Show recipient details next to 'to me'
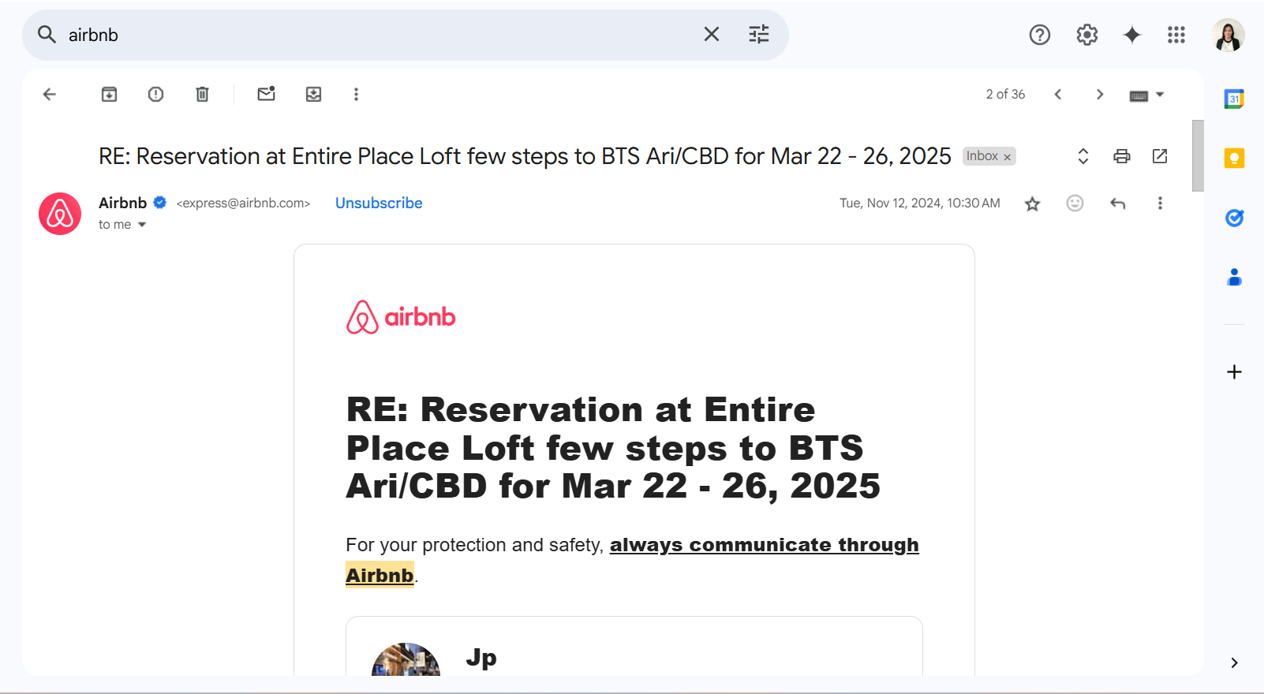The width and height of the screenshot is (1264, 694). (x=142, y=225)
